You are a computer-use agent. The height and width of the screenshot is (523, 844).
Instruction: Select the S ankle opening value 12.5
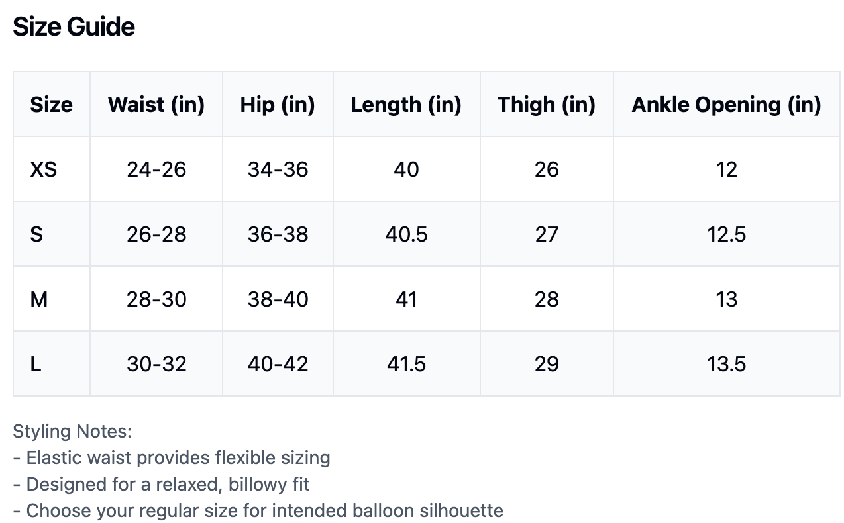coord(726,234)
